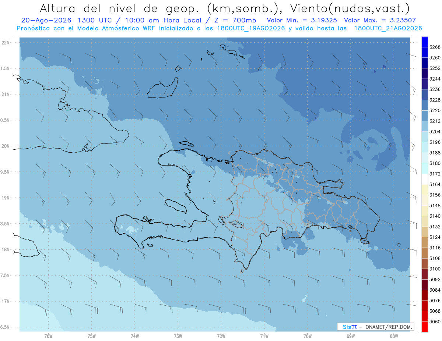Image resolution: width=442 pixels, height=341 pixels.
Task: Click the legend value 3220
Action: [x=435, y=110]
